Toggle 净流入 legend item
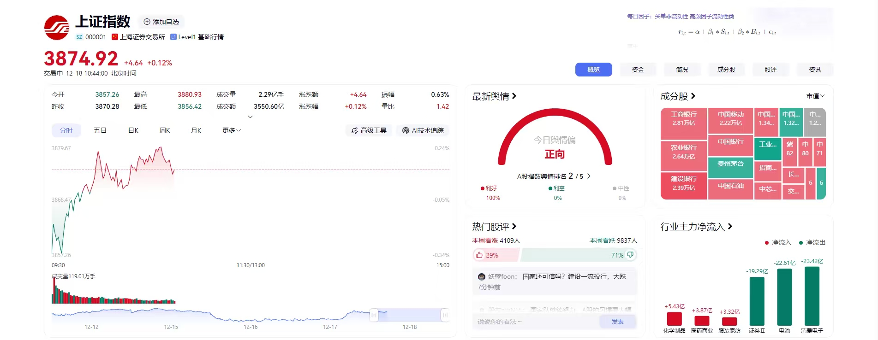878x340 pixels. (x=778, y=242)
